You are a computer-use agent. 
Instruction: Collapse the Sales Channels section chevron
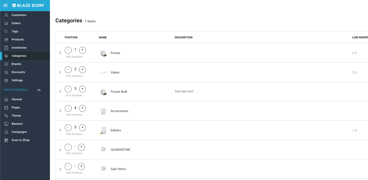point(39,90)
